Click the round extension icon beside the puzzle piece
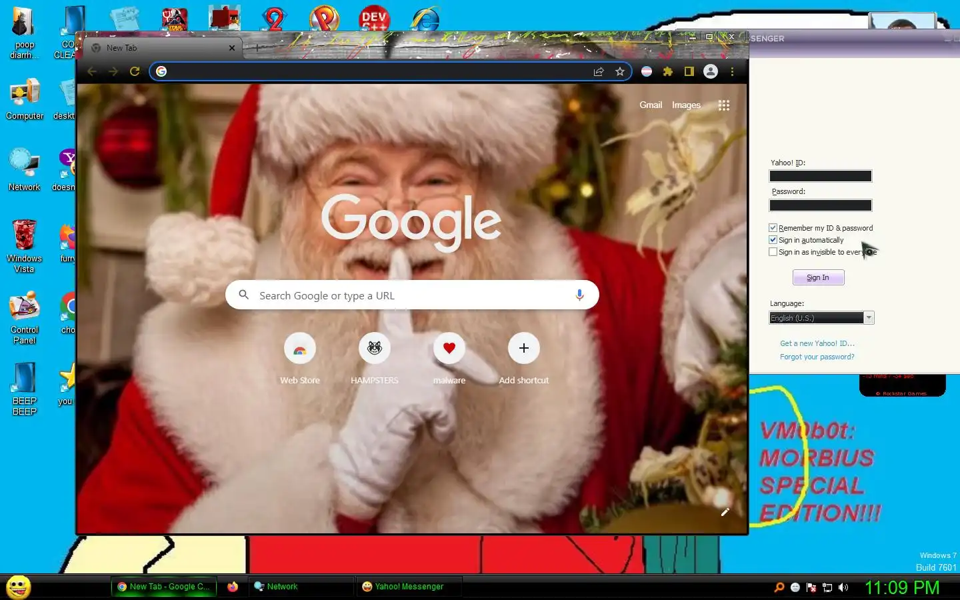 click(647, 71)
